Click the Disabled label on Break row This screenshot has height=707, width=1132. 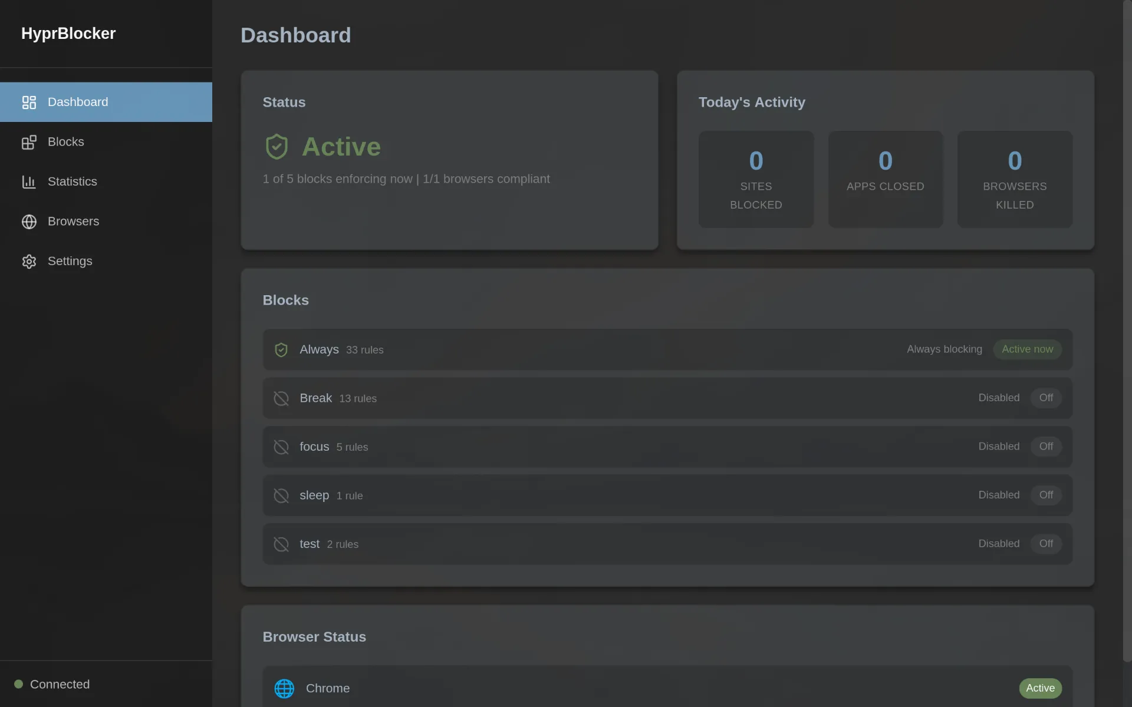click(x=999, y=398)
